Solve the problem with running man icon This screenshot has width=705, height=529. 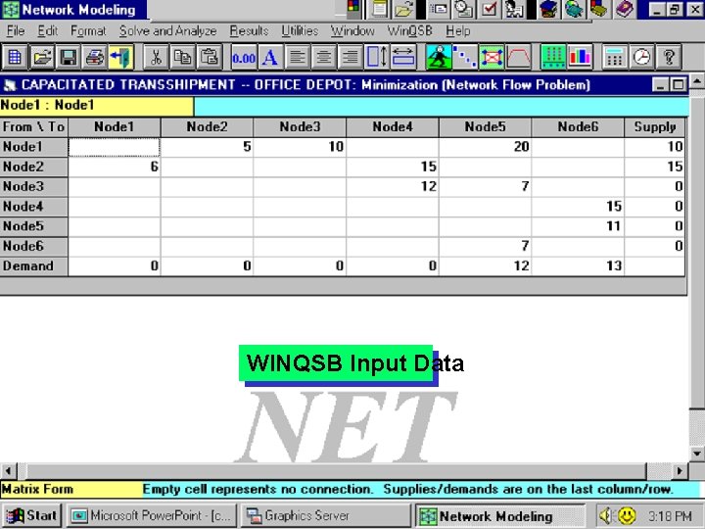439,57
